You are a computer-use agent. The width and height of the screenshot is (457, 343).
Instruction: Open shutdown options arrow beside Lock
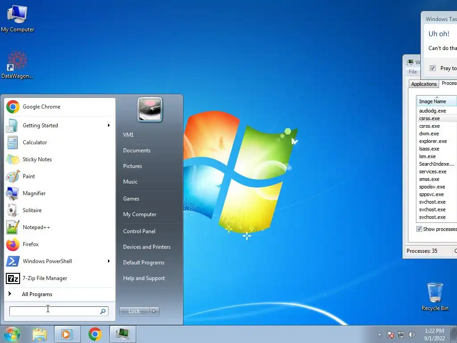point(154,311)
